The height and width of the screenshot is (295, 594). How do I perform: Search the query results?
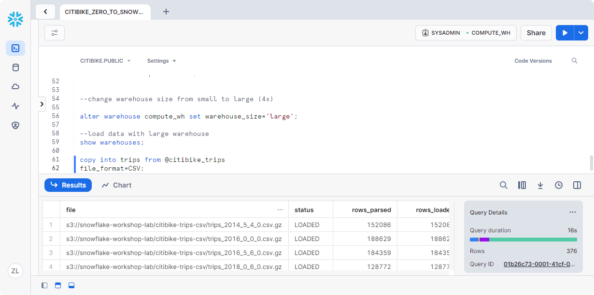pyautogui.click(x=504, y=185)
